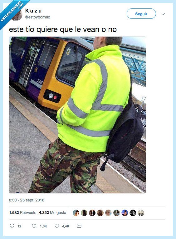This screenshot has width=176, height=239.
Task: Open Kazu's profile avatar
Action: (x=17, y=15)
